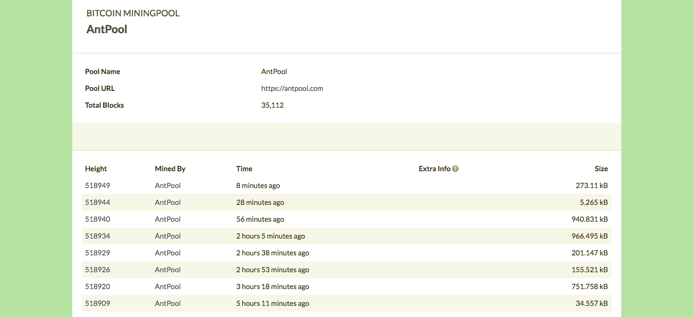
Task: Select the '8 minutes ago' time cell
Action: [258, 186]
